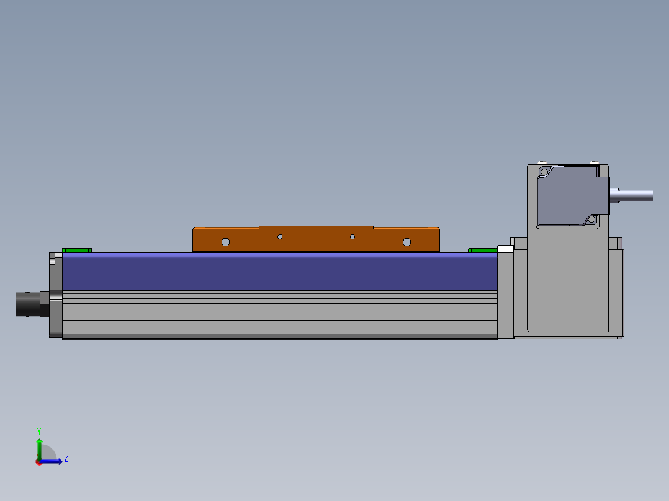The height and width of the screenshot is (501, 669).
Task: Select the small right hole on orange plate
Action: pos(352,237)
